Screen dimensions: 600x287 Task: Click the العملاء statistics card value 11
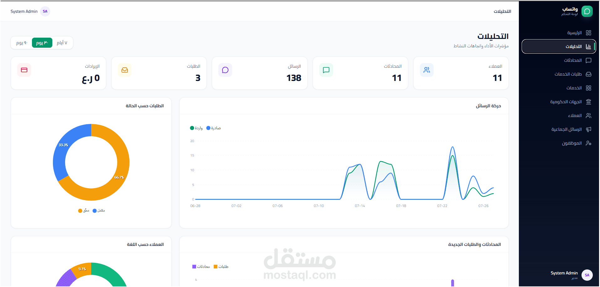(x=497, y=78)
